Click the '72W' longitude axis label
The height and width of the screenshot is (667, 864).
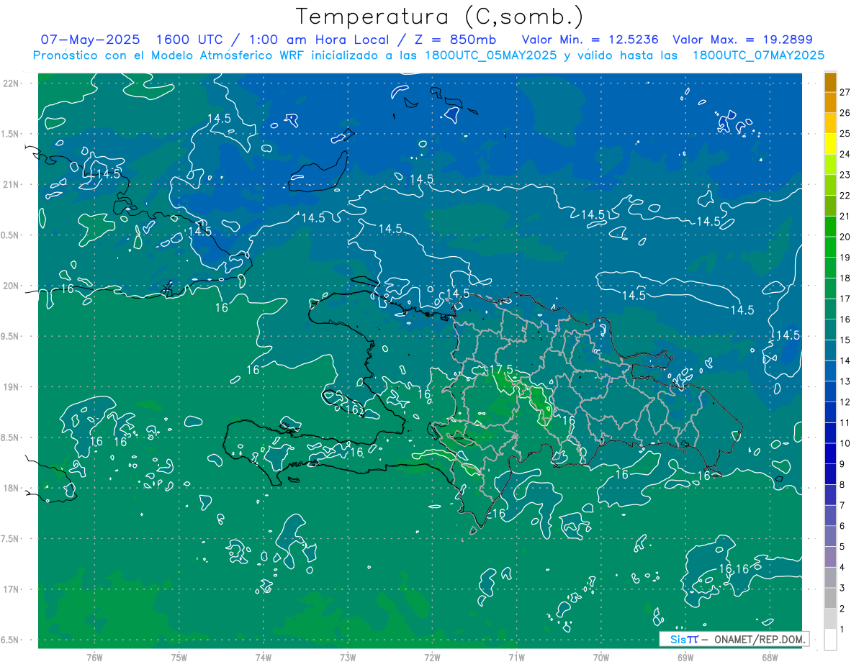tap(432, 658)
